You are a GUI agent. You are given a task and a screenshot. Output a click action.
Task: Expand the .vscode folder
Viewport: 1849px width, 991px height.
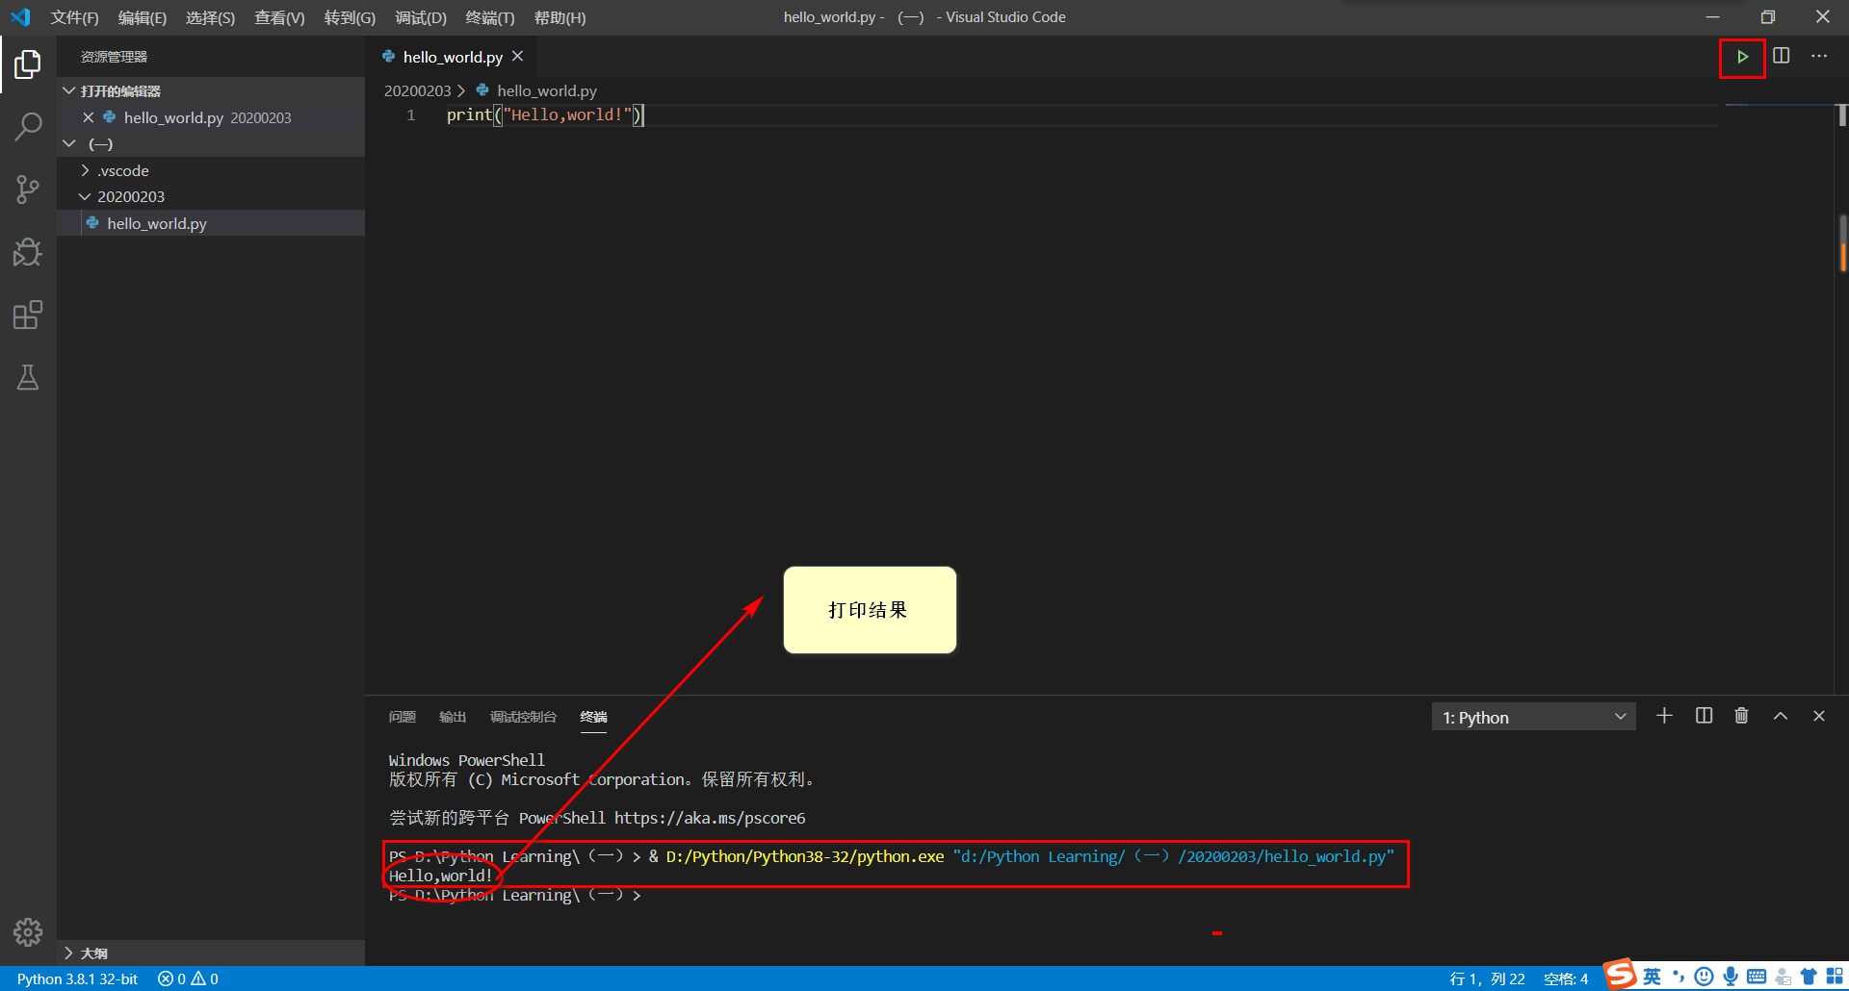[123, 170]
